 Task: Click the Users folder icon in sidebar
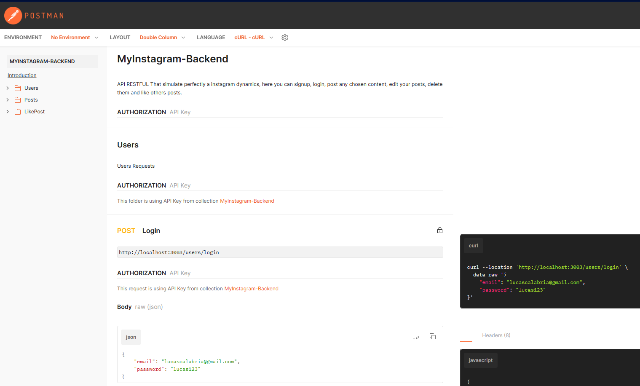[18, 88]
